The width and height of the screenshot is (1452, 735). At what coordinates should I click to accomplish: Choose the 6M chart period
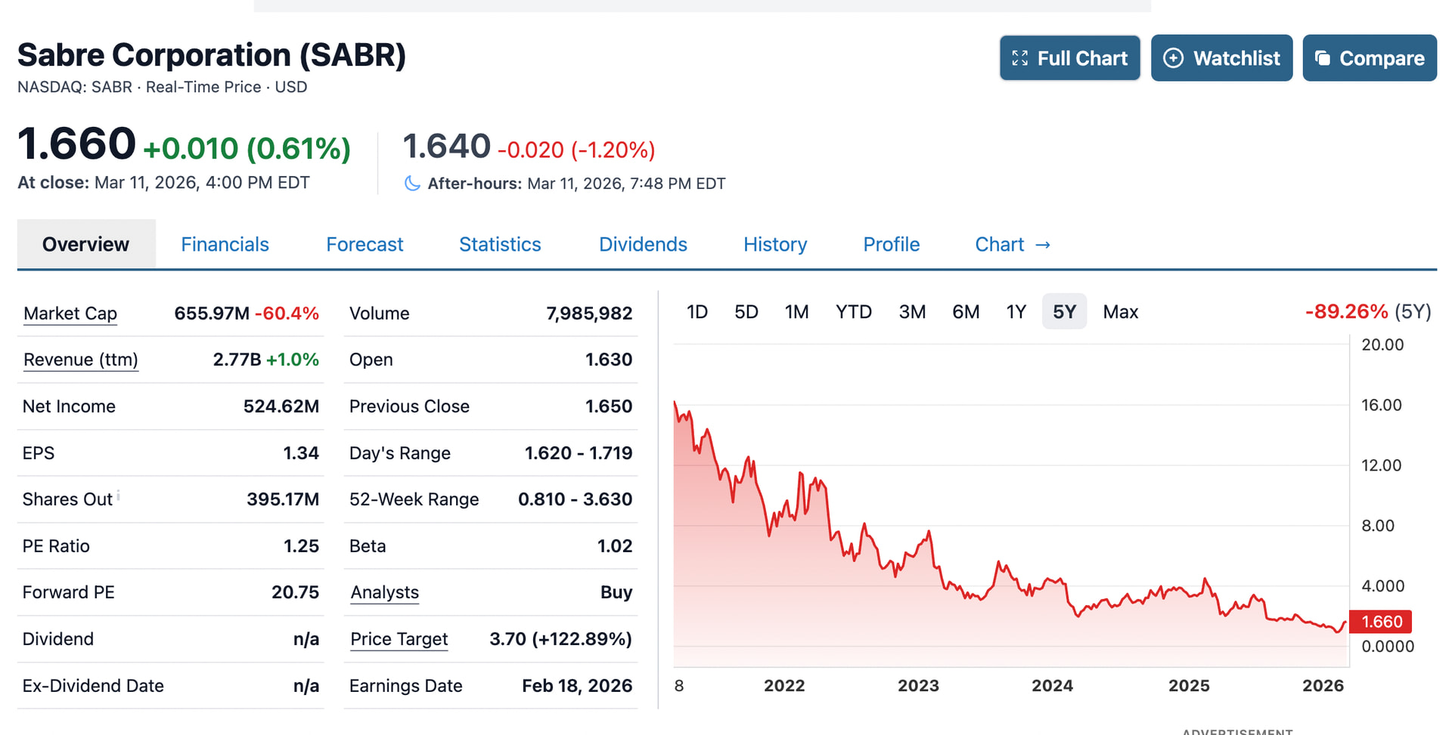(x=965, y=312)
